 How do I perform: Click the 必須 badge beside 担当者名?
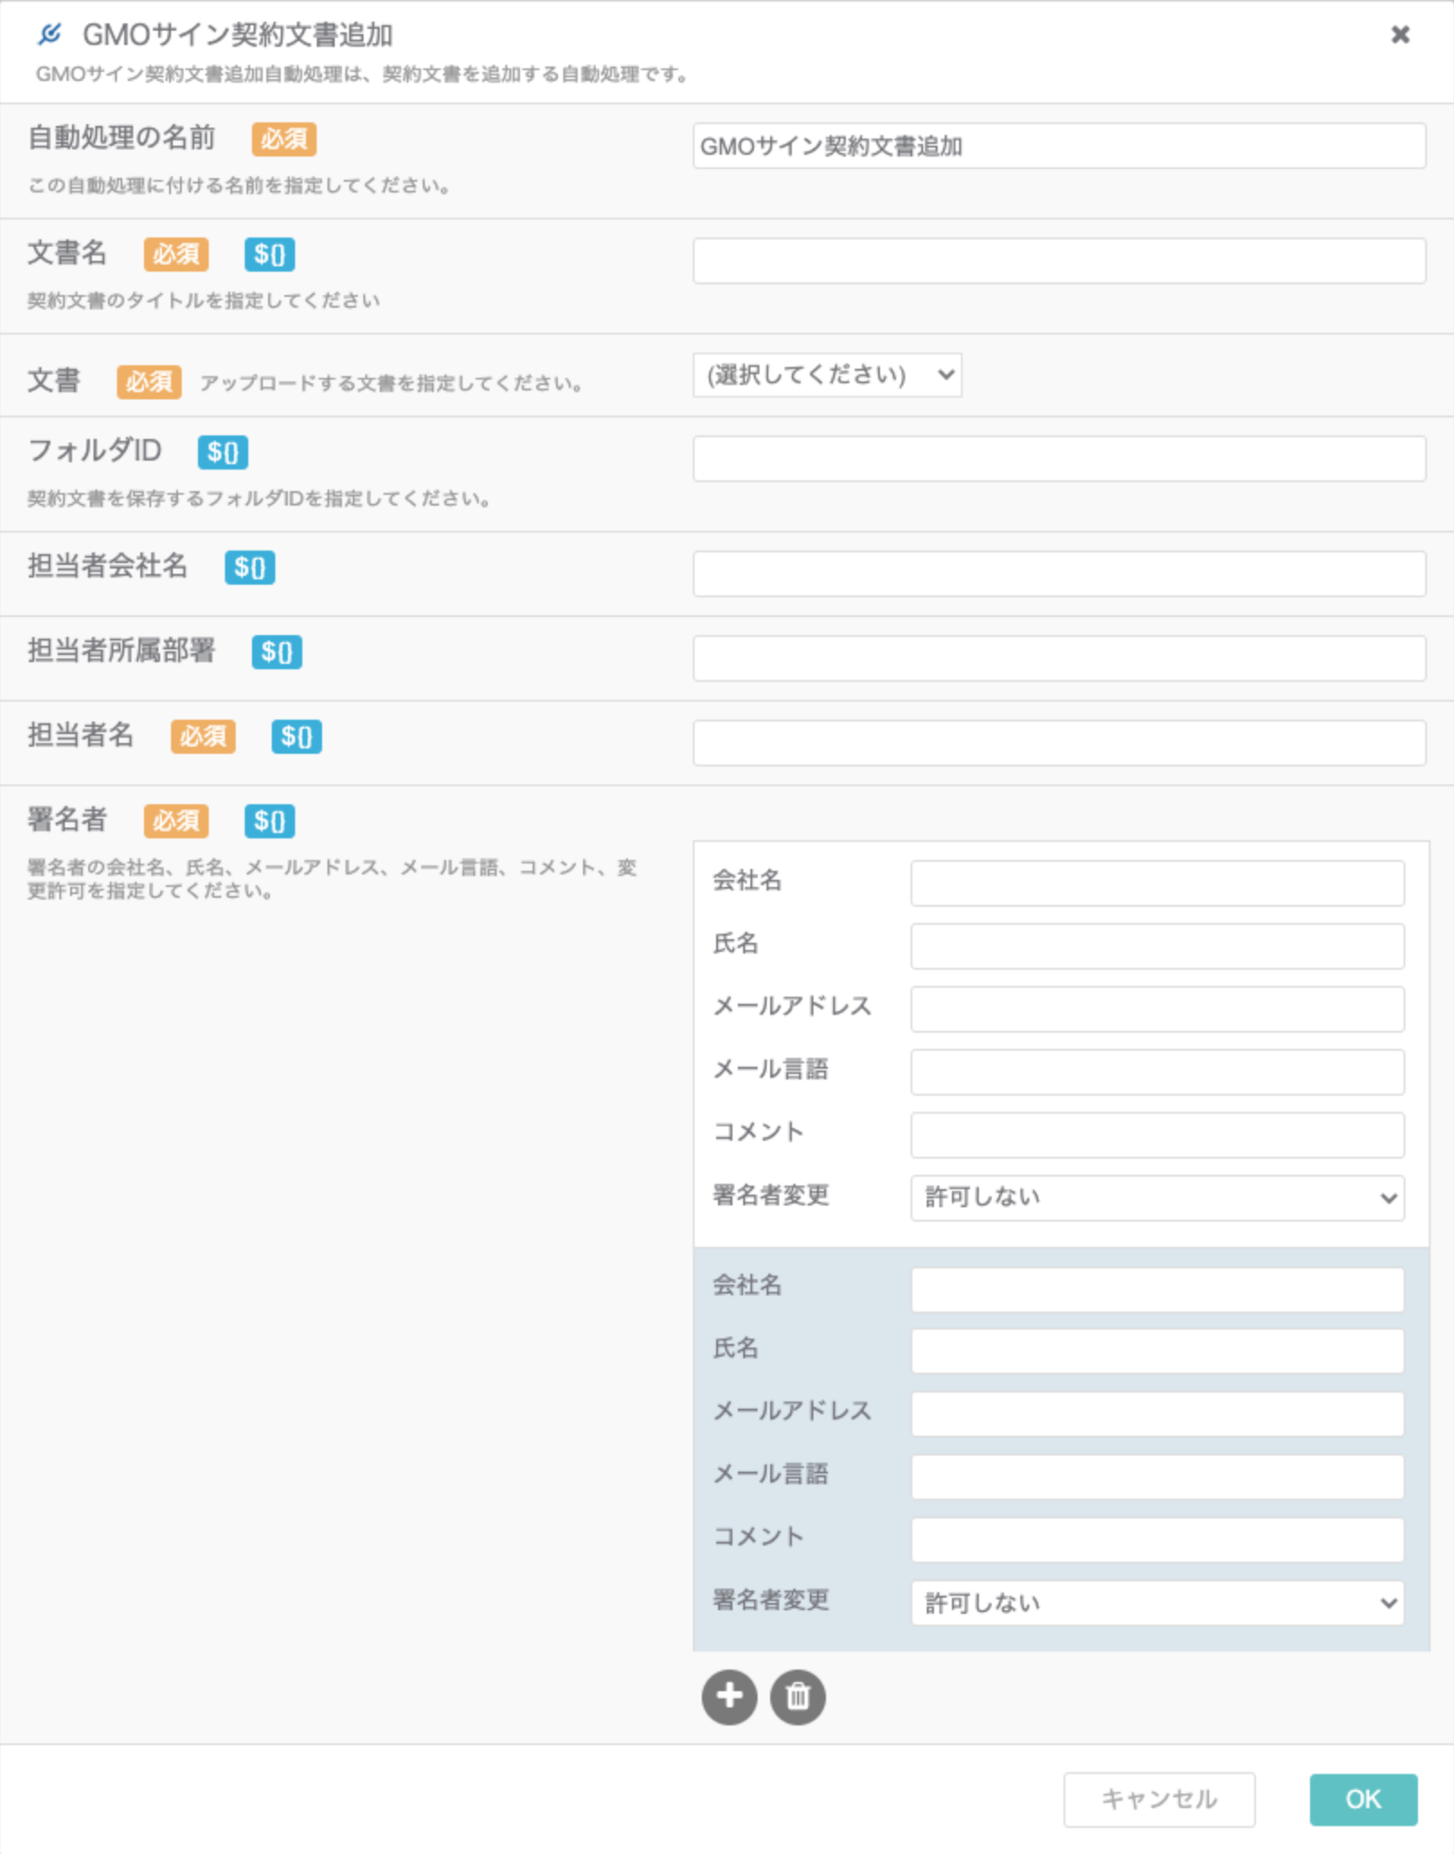202,736
